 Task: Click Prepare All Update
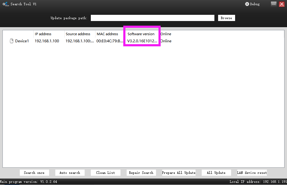click(x=179, y=173)
